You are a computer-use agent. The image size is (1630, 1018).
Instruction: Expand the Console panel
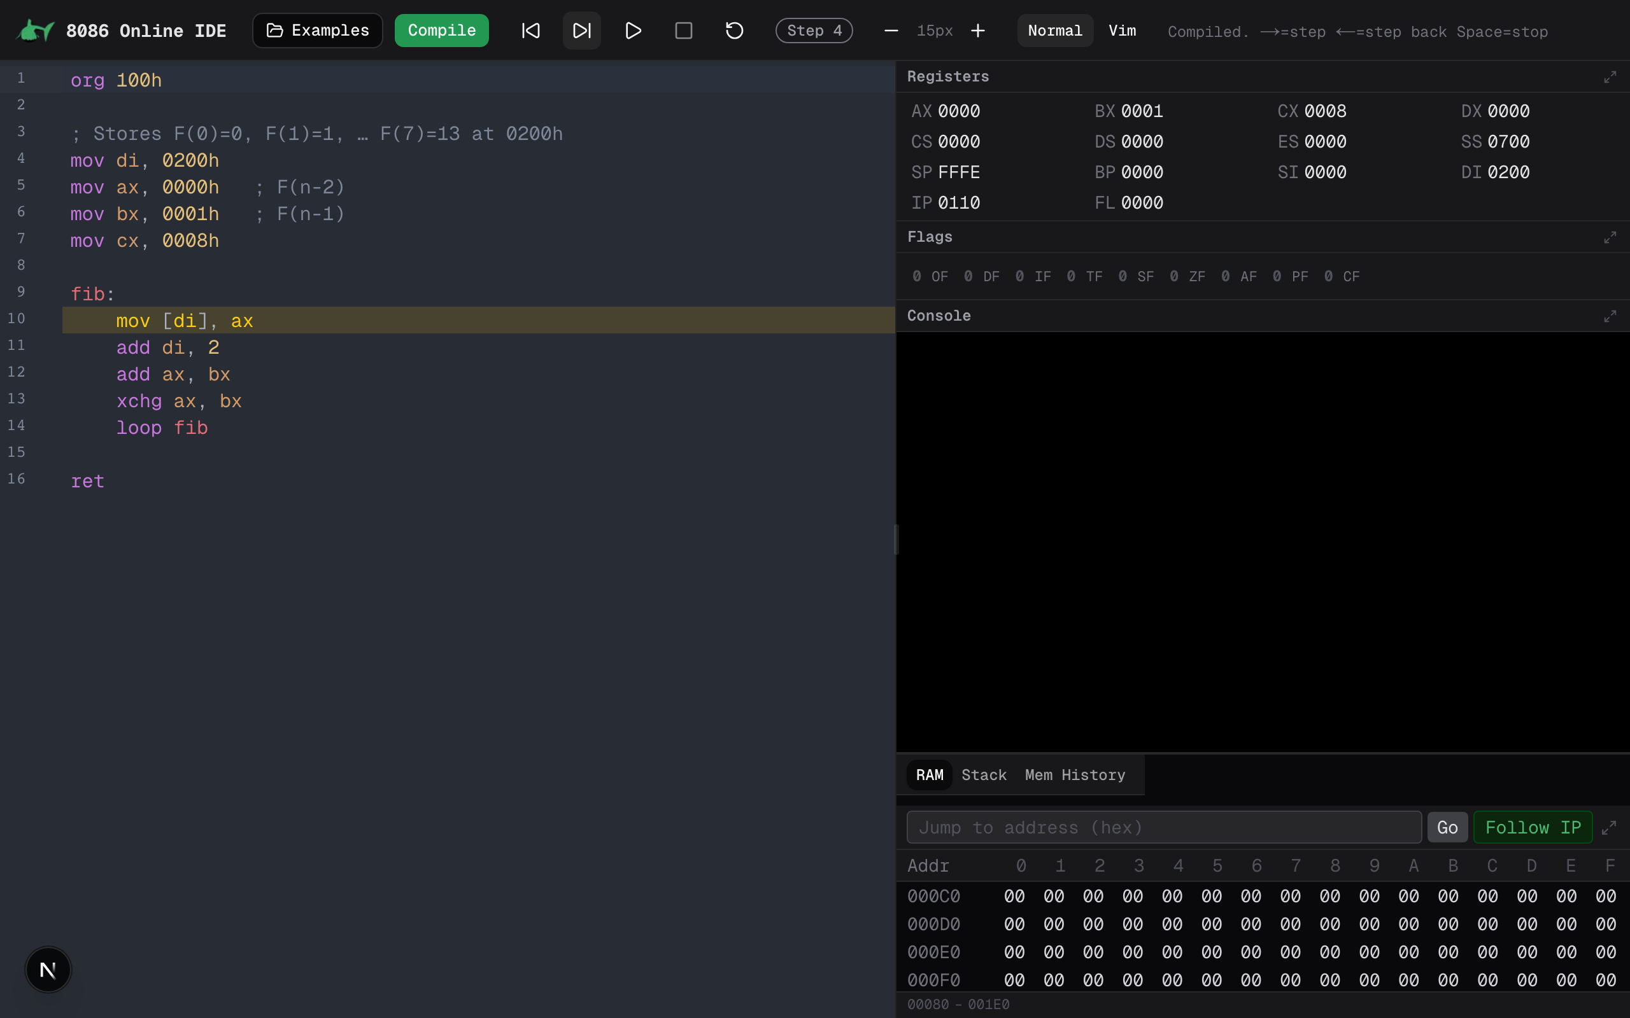point(1610,316)
